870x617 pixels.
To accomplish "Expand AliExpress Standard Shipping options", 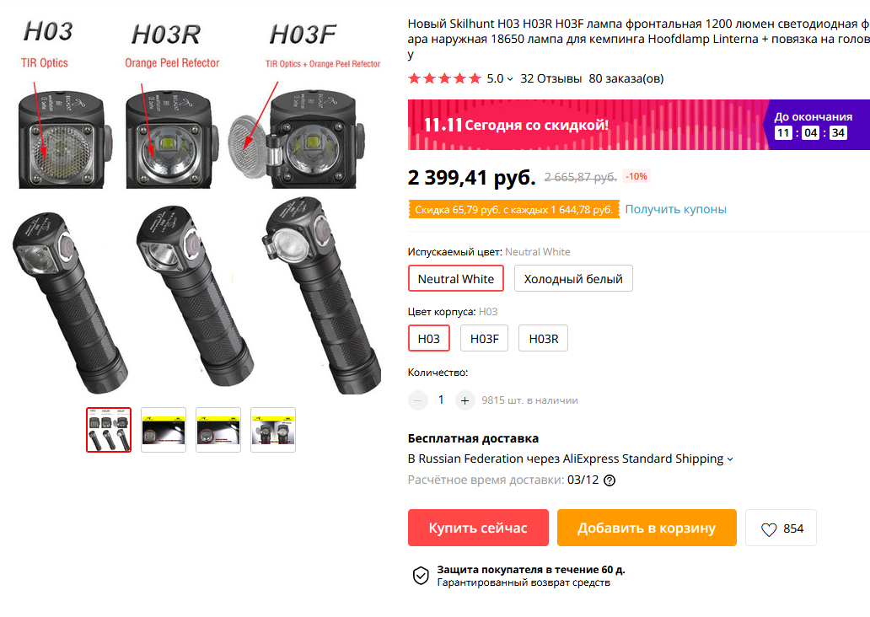I will click(x=730, y=459).
